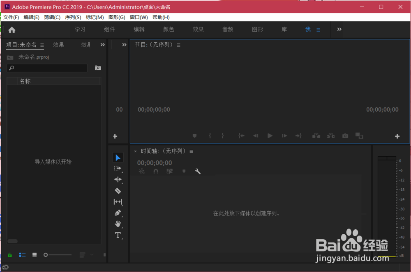Viewport: 411px width, 272px height.
Task: Step back one frame
Action: [x=256, y=136]
